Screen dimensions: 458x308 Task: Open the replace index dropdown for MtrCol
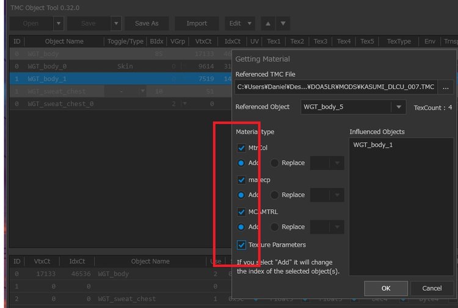(336, 163)
